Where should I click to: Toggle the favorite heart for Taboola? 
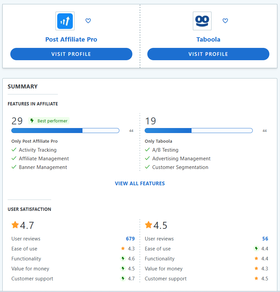[x=225, y=21]
